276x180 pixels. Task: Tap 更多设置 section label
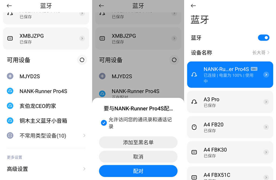(15, 157)
